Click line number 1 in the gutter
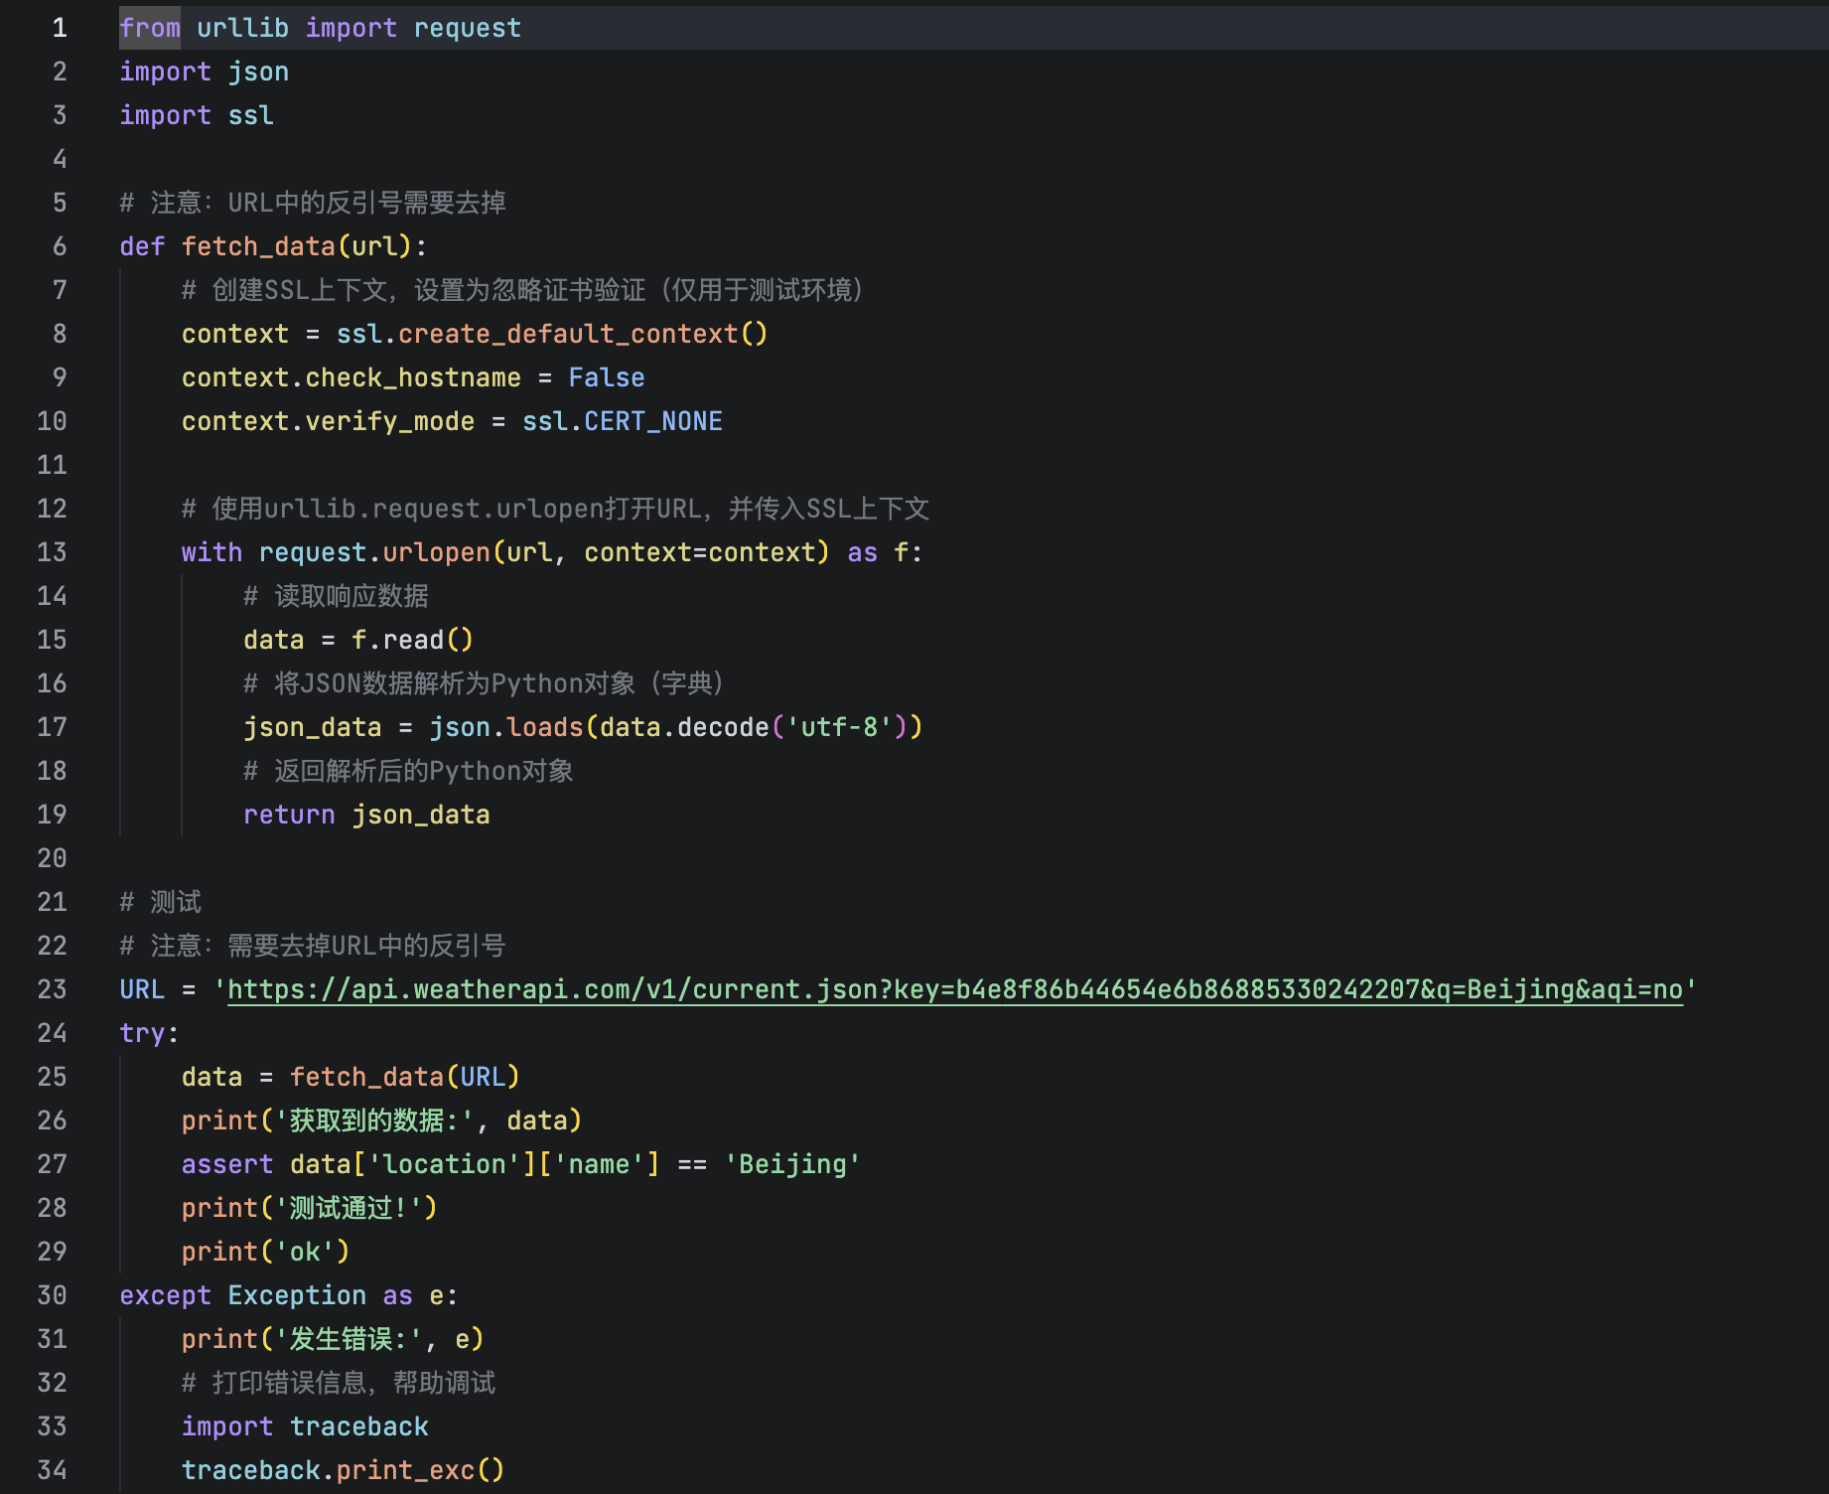1829x1494 pixels. pyautogui.click(x=59, y=27)
